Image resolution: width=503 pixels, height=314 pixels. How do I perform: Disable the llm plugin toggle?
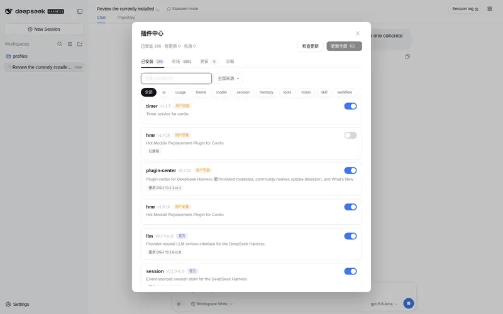click(x=350, y=236)
